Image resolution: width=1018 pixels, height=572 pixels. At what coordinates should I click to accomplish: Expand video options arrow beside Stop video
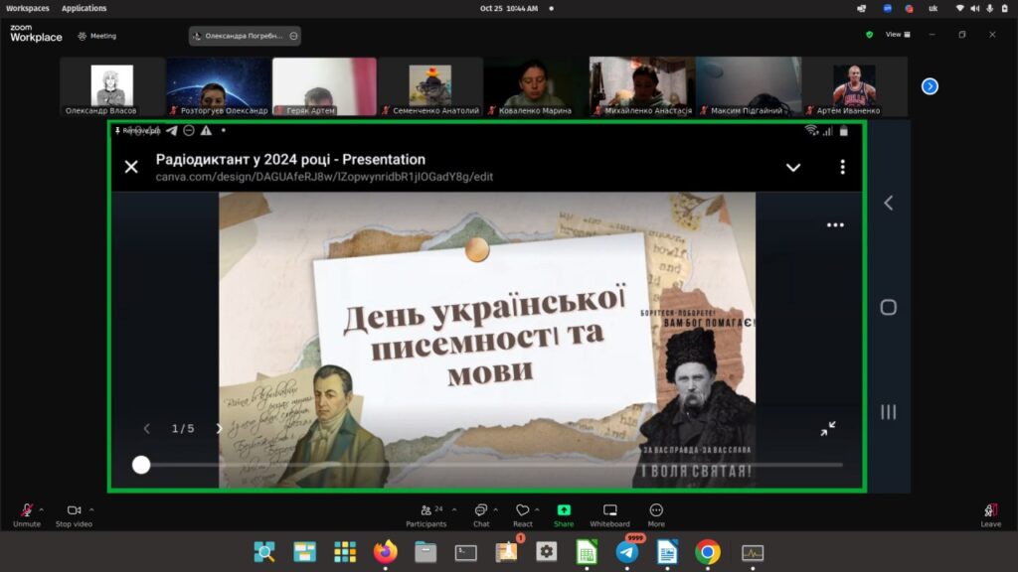click(91, 509)
